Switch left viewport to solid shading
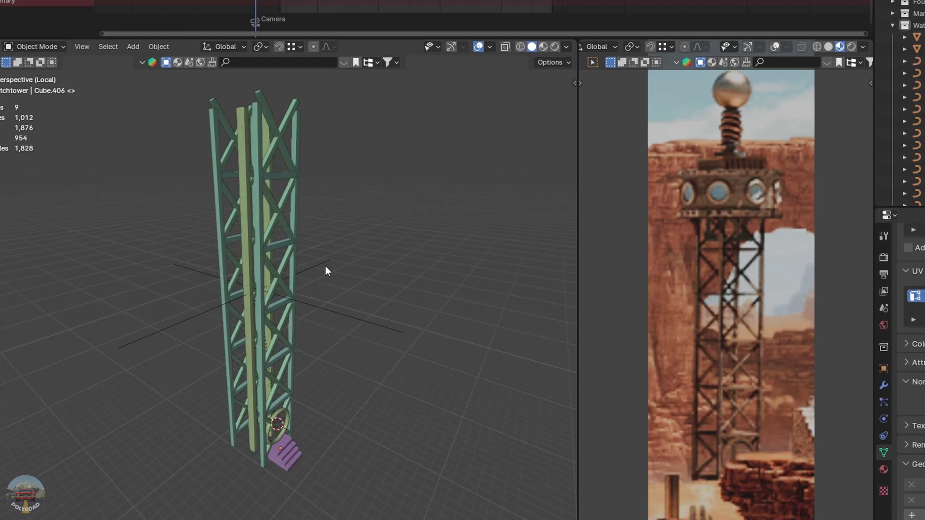Image resolution: width=925 pixels, height=520 pixels. pyautogui.click(x=532, y=47)
